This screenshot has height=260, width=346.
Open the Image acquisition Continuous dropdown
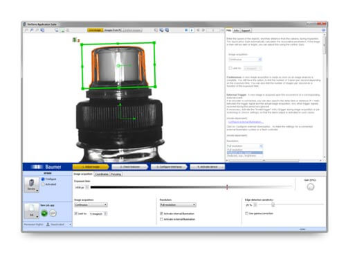click(x=91, y=205)
